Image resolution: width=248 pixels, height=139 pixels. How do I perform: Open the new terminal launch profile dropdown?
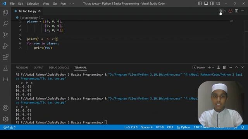(213, 68)
